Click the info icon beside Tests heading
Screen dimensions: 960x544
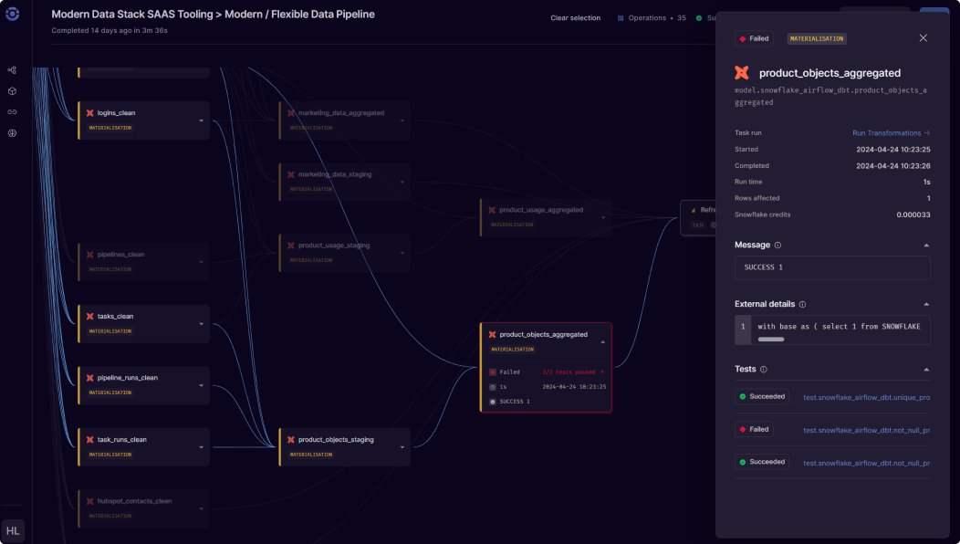point(764,369)
